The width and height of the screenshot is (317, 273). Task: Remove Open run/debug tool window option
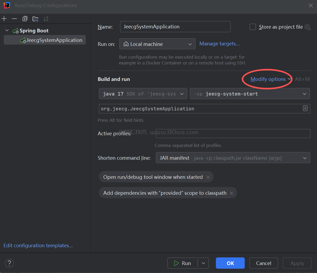(x=208, y=177)
